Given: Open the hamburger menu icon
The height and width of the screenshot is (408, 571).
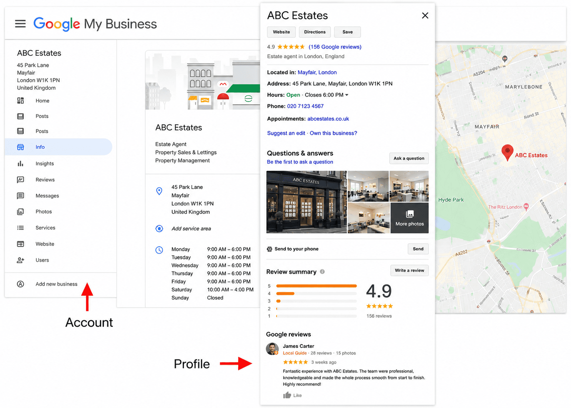Looking at the screenshot, I should click(x=20, y=24).
